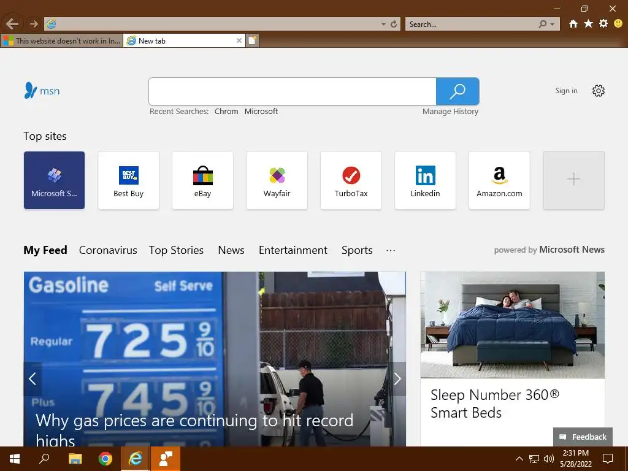Show hidden system tray icons chevron
This screenshot has width=628, height=471.
(519, 459)
